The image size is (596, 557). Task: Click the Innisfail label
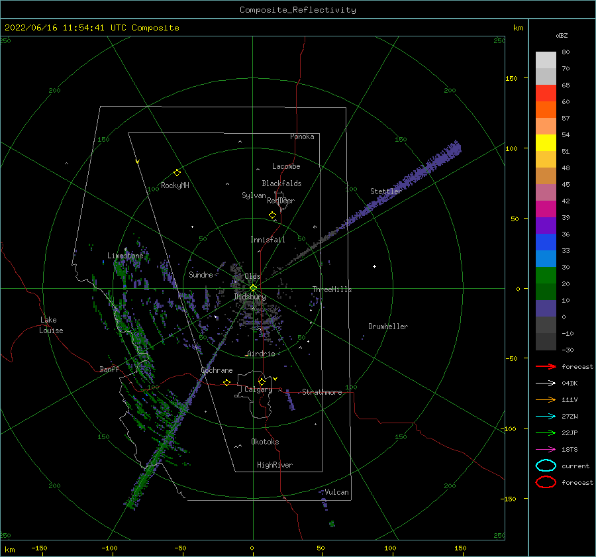[x=268, y=240]
